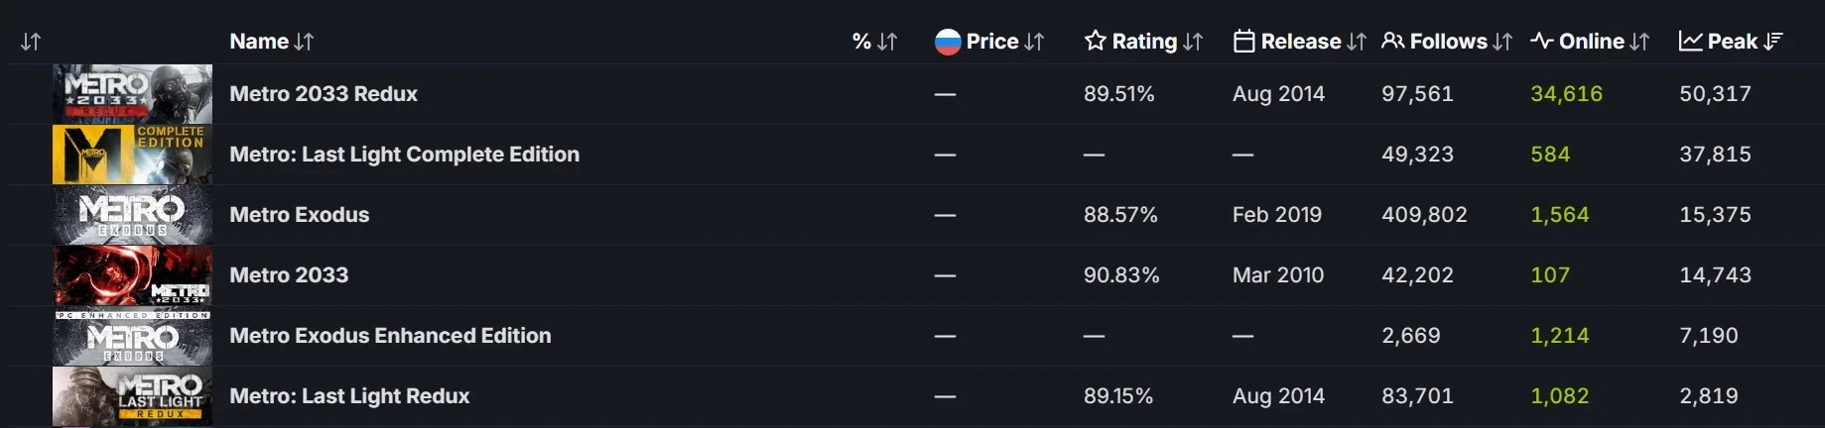Screen dimensions: 1825x428
Task: Open the Metro 2033 Redux game link
Action: (324, 94)
